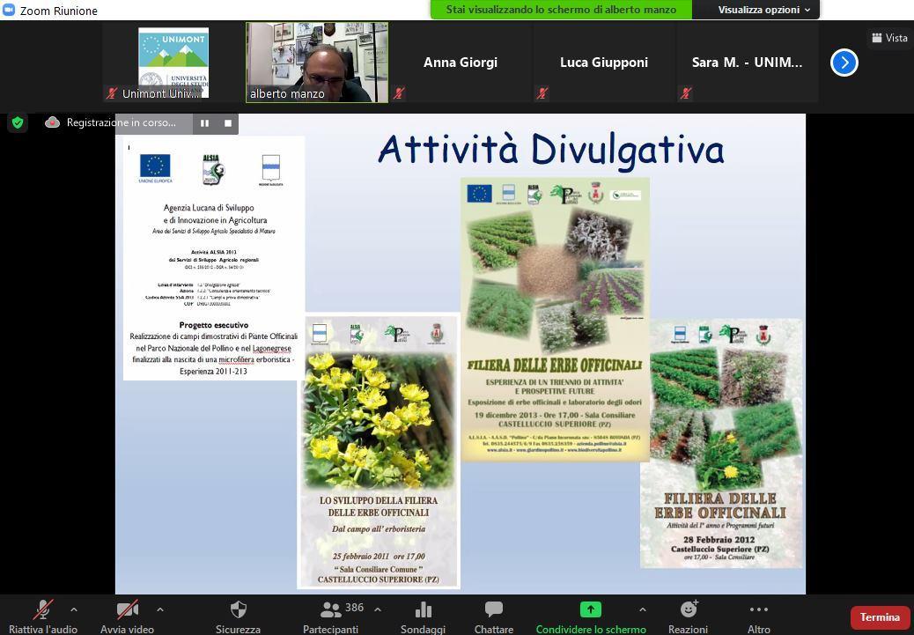Click muted mic icon on Anna Giorgi tile

coord(399,93)
